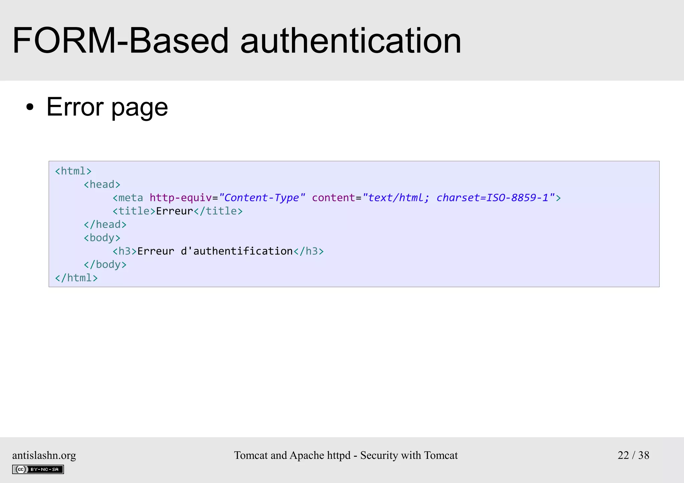Click the footer text 'Tomcat and Apache httpd - Security with Tomcat'

point(346,455)
